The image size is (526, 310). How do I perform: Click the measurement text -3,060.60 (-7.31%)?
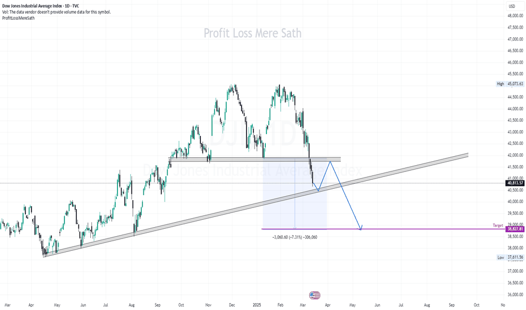[x=295, y=237]
